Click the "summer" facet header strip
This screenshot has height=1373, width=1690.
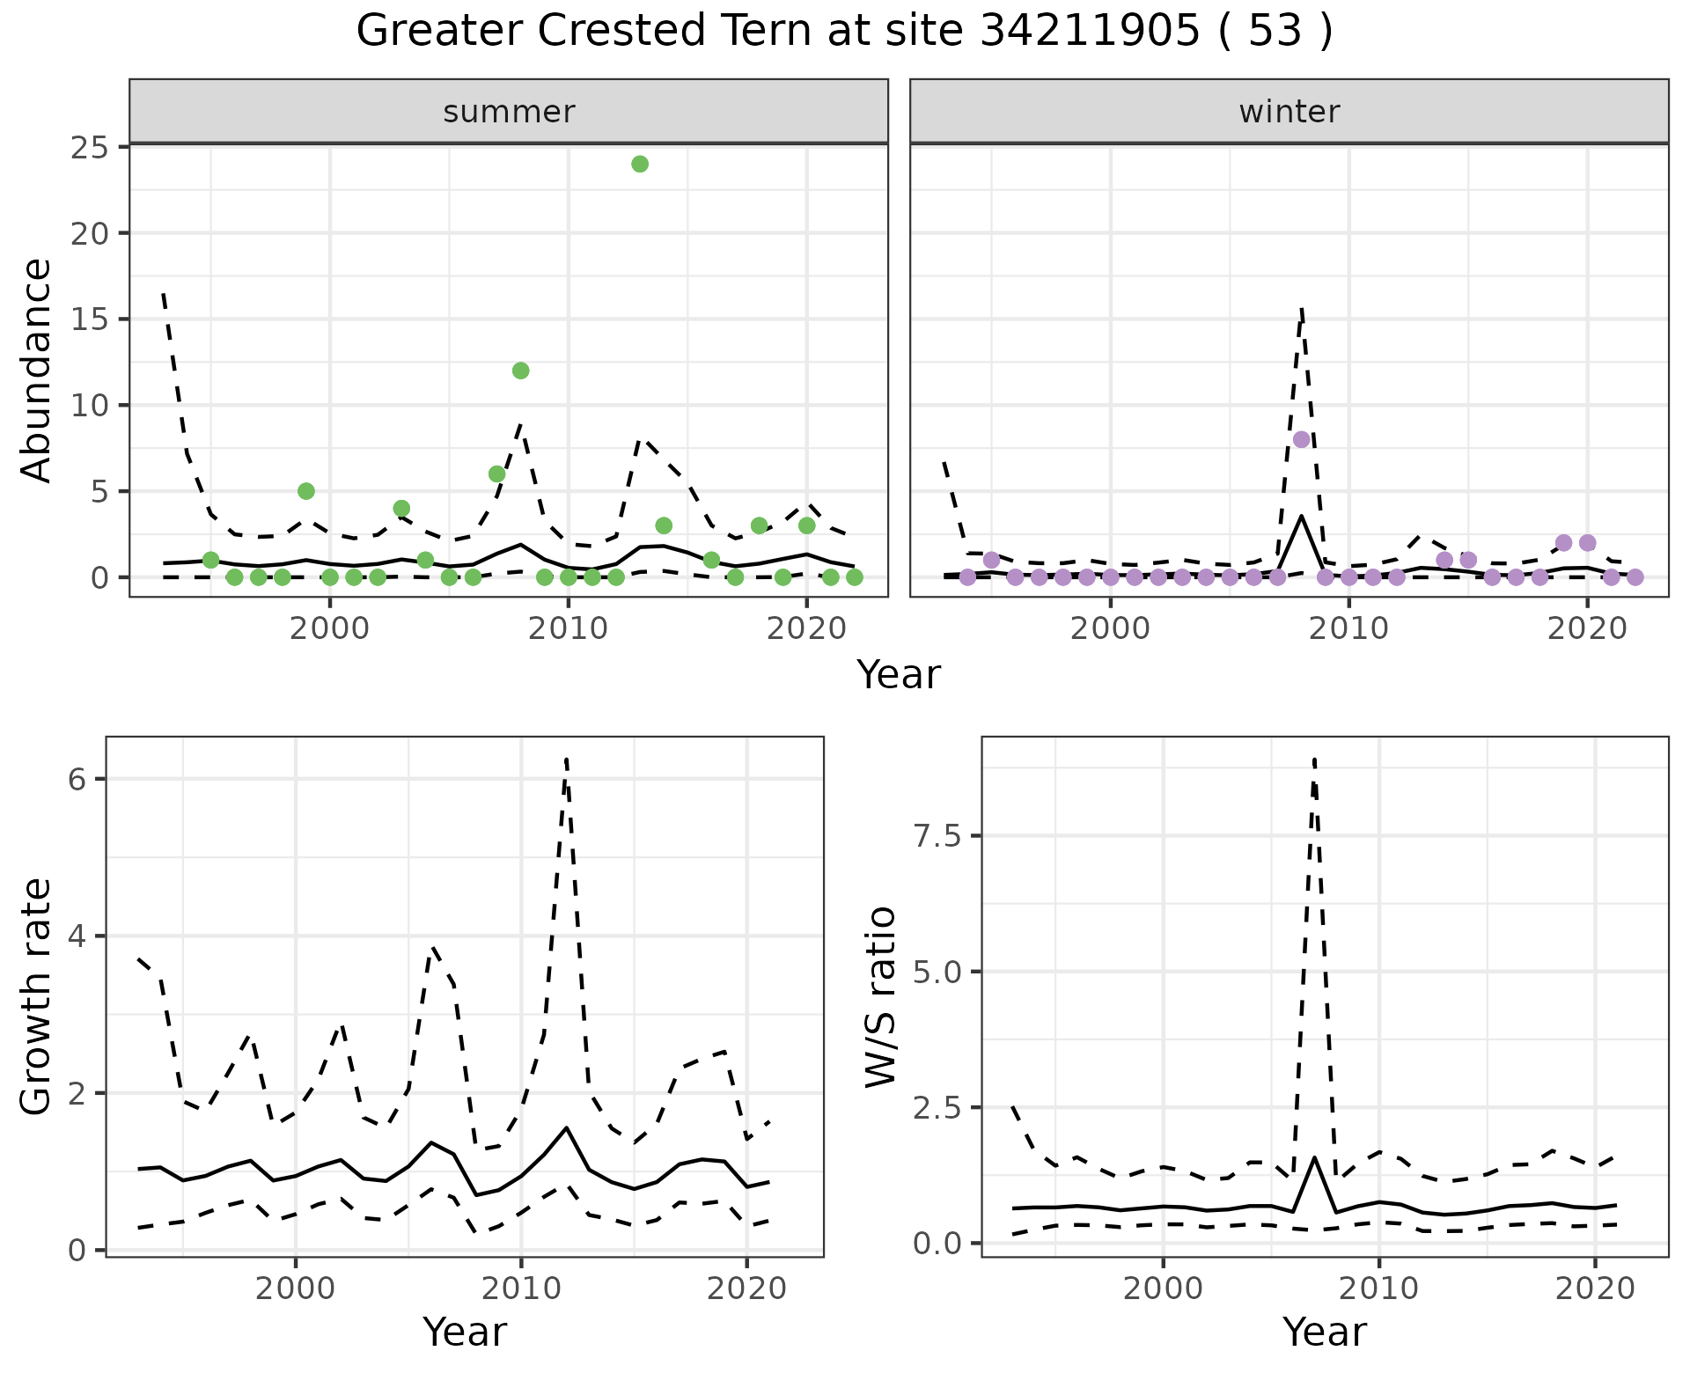(x=509, y=112)
